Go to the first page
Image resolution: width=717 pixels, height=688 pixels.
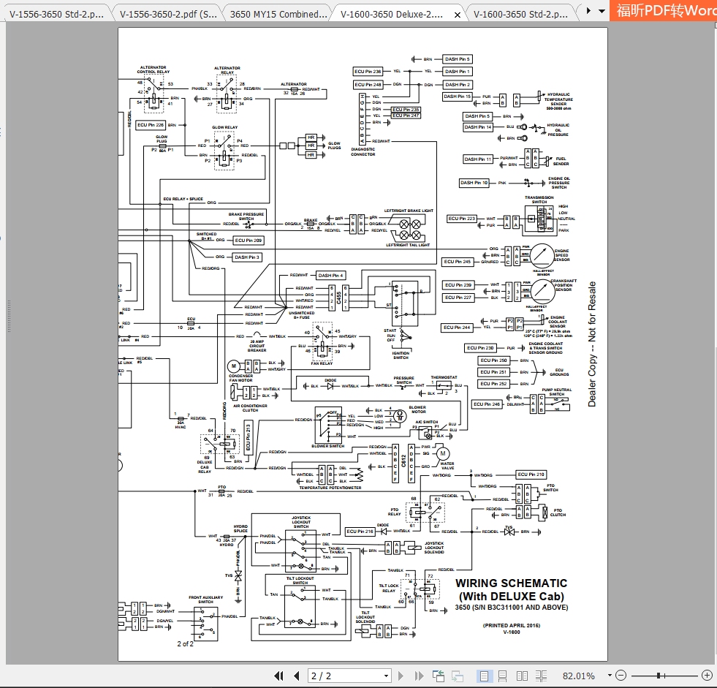(280, 675)
